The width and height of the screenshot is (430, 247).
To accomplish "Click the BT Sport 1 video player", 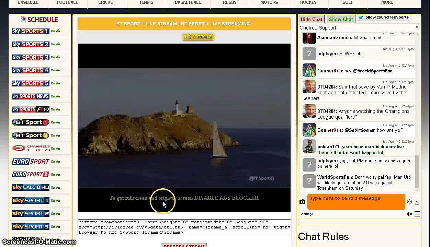I will [184, 128].
